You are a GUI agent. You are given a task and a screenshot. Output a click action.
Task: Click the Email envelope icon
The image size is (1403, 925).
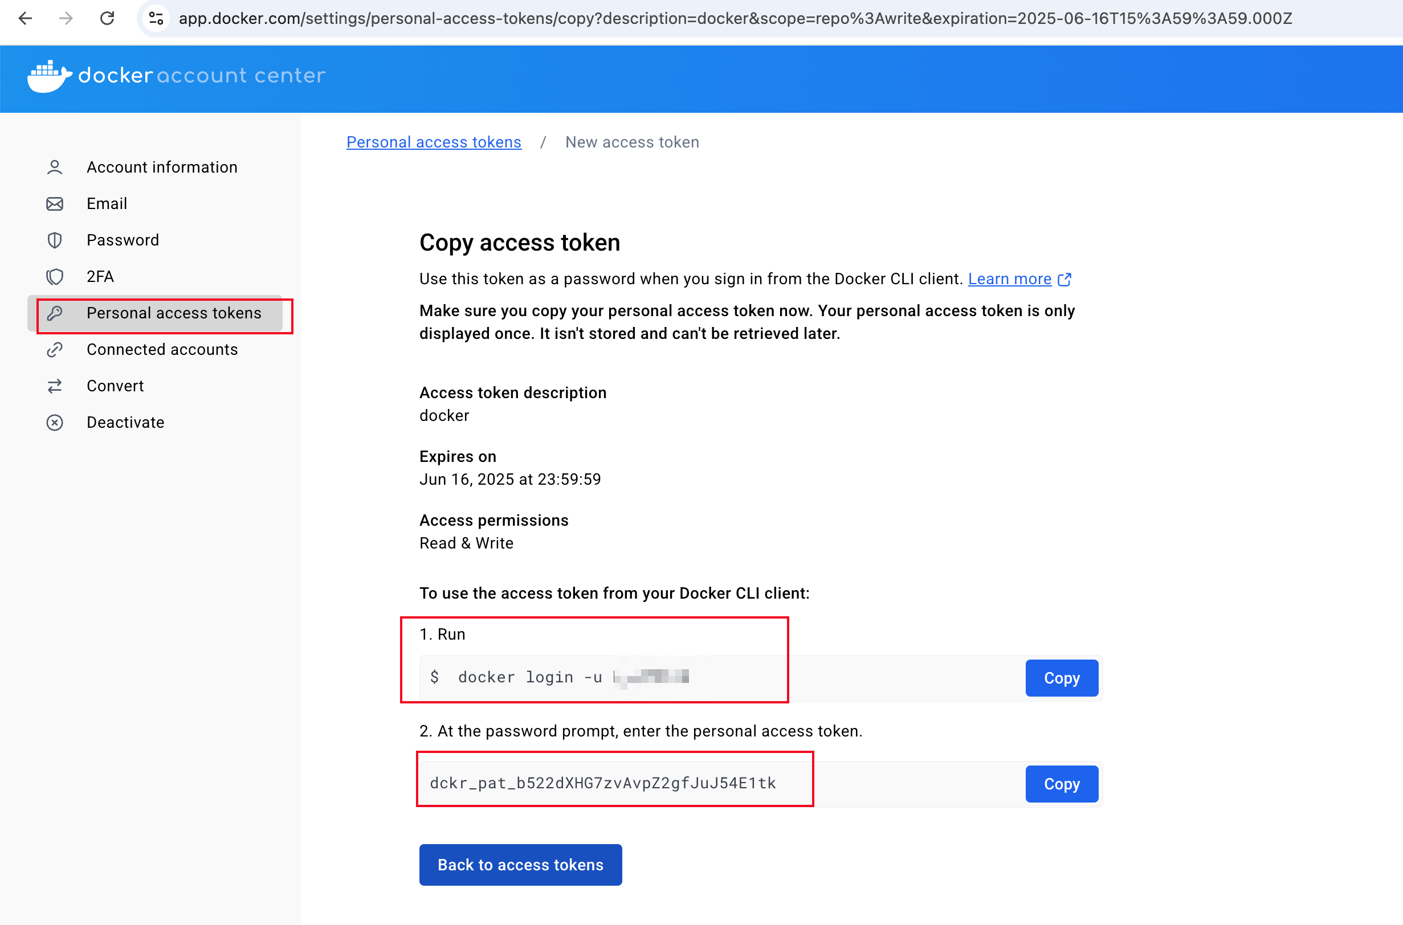55,204
